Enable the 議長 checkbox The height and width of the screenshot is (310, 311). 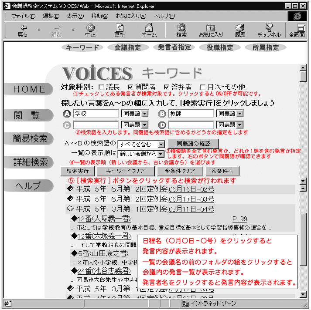pyautogui.click(x=101, y=87)
